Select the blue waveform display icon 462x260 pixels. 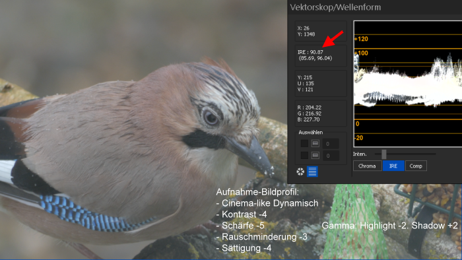coord(312,172)
